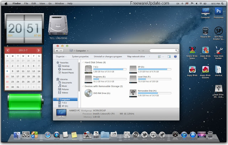Viewport: 228px width, 145px height.
Task: Open the View menu
Action: tap(42, 3)
